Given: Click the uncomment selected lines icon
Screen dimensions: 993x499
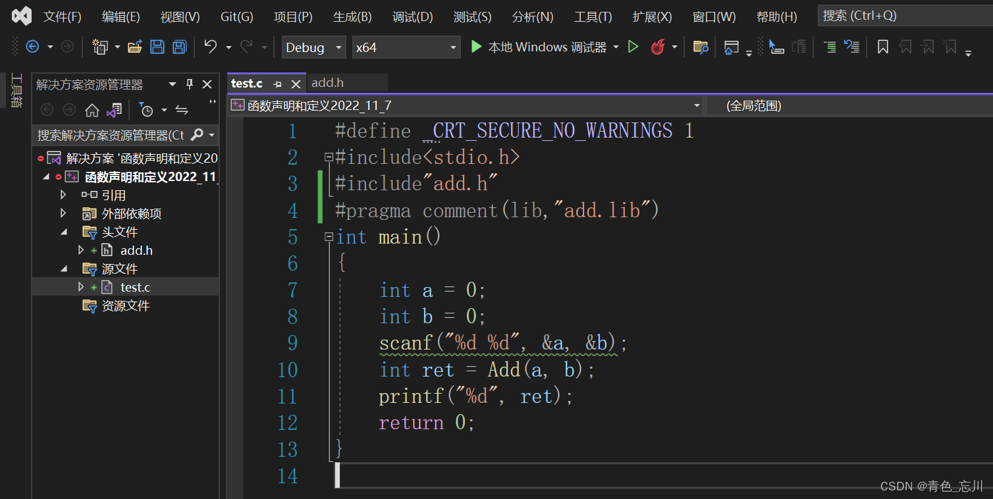Looking at the screenshot, I should point(851,47).
